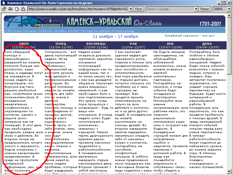The width and height of the screenshot is (233, 175).
Task: Click the (22/05-21/06) date range under БЛИЗНЕЦЫ
Action: (x=96, y=47)
